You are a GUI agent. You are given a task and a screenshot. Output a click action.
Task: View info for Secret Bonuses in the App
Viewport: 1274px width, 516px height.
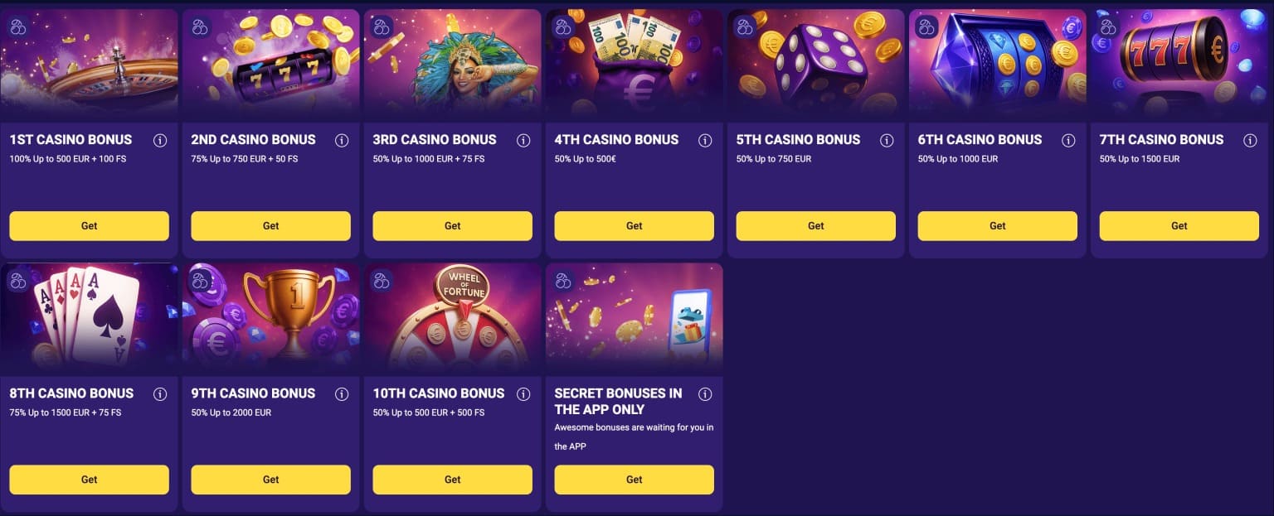705,394
